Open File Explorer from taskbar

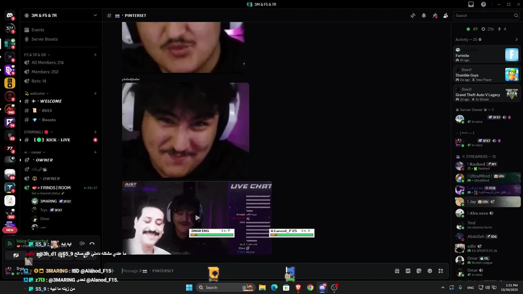(262, 287)
